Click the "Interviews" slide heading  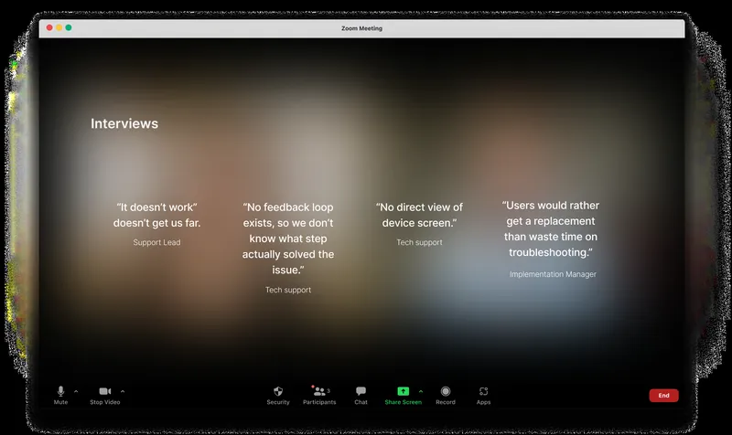coord(124,123)
